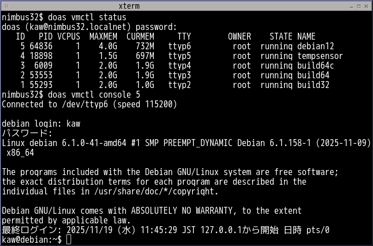
Task: Click the ttyp6 entry in TTY column
Action: 179,47
